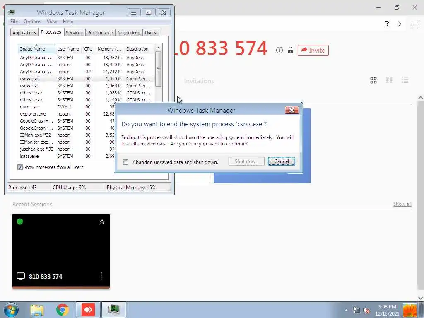Maximize the Windows Task Manager window
The image size is (424, 318).
149,12
